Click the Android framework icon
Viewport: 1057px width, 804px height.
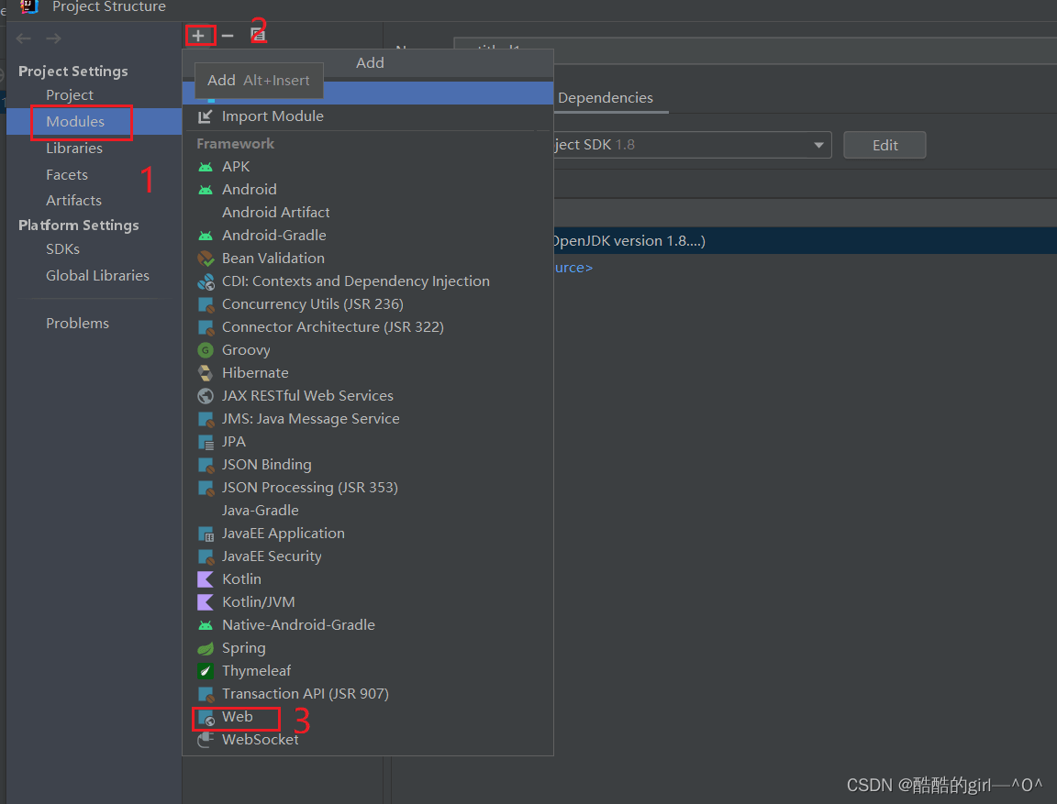[x=205, y=190]
